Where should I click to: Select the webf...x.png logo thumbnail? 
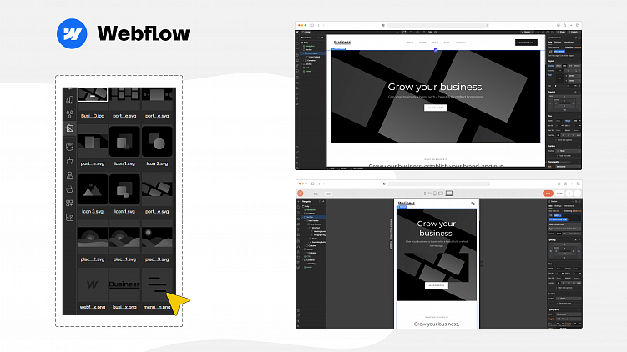93,285
